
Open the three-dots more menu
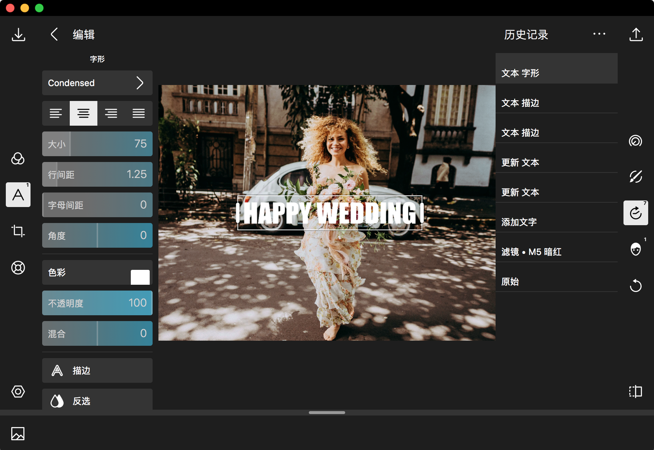[599, 34]
